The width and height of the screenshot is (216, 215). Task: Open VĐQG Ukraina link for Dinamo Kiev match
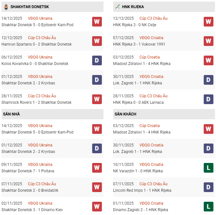coord(40,203)
